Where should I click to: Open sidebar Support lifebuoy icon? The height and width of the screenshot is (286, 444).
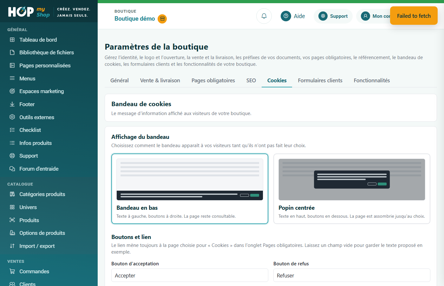click(12, 156)
